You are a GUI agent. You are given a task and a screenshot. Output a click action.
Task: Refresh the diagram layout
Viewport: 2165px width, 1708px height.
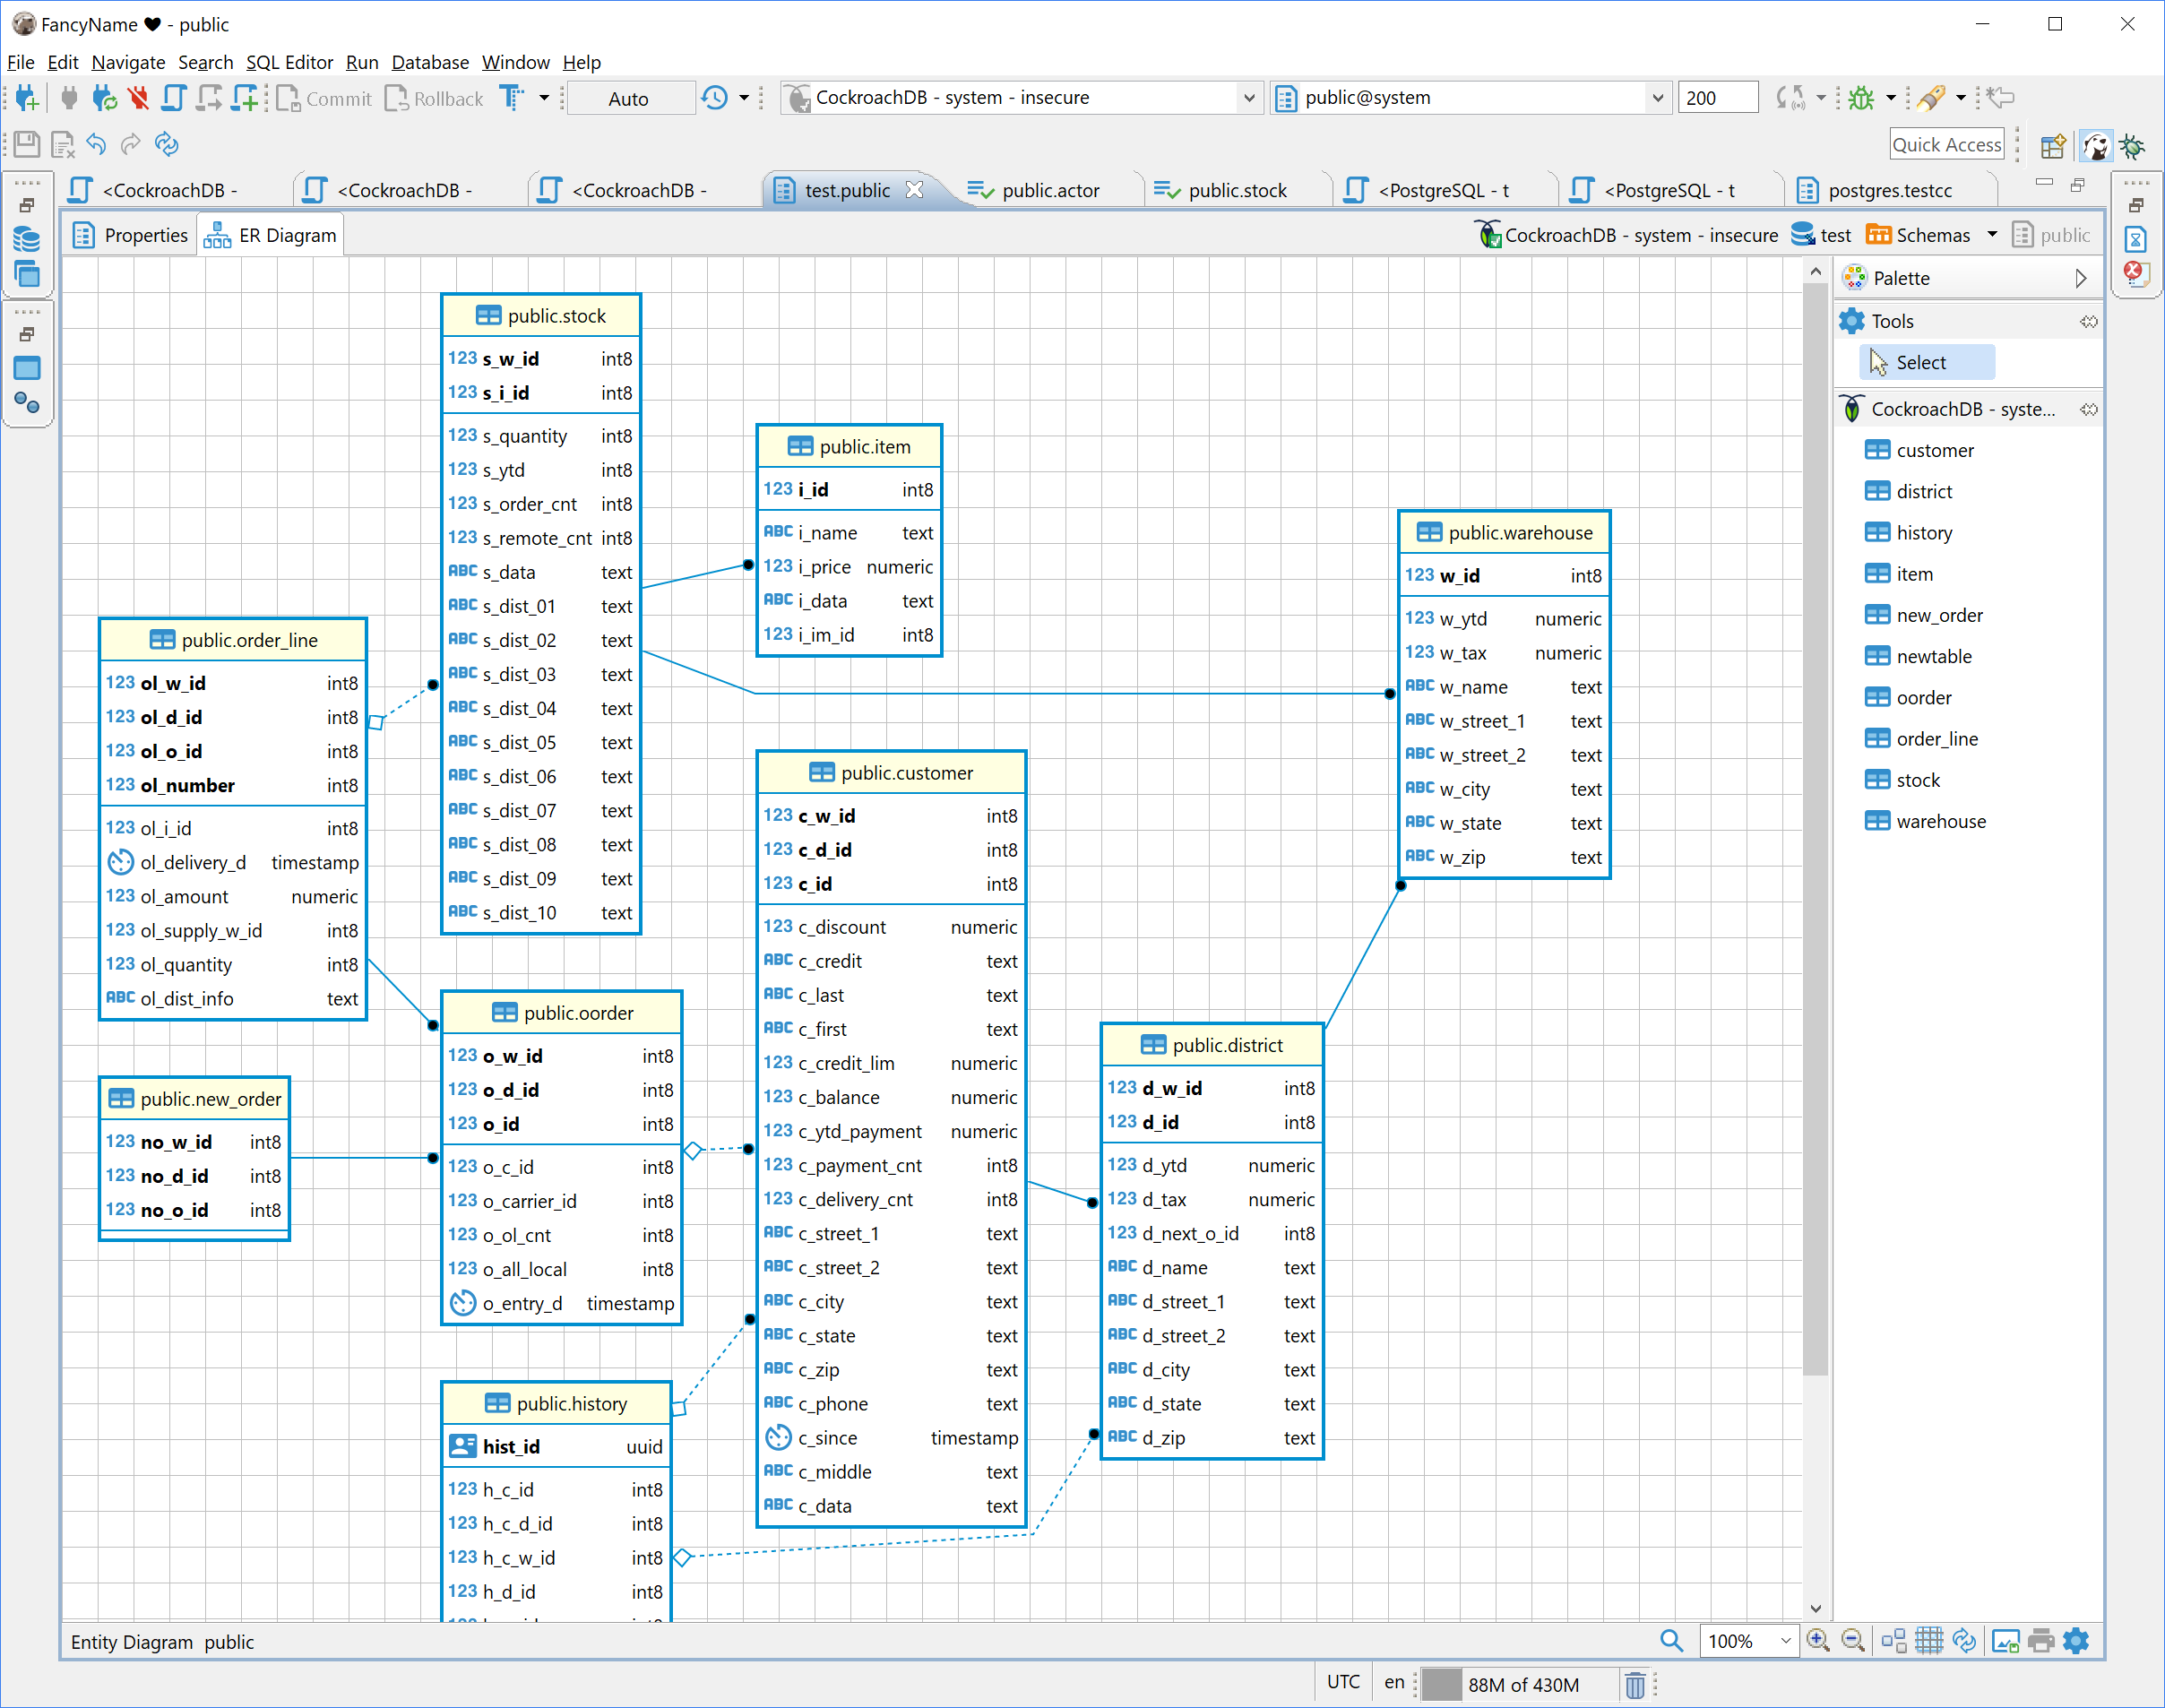click(1965, 1641)
